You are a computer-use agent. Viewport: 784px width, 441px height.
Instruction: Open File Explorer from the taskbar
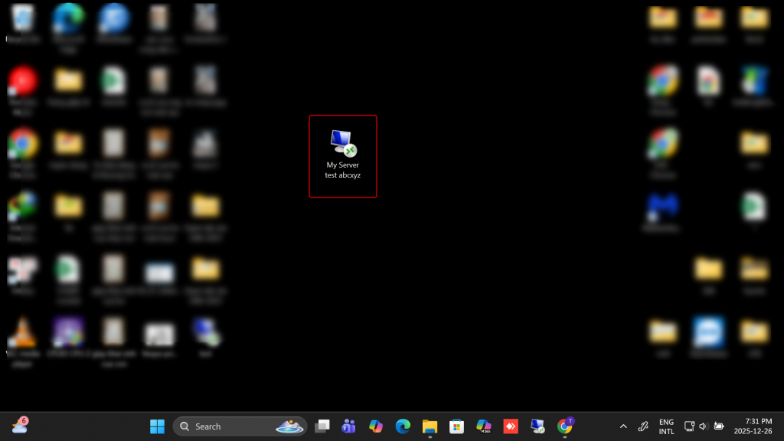(430, 426)
